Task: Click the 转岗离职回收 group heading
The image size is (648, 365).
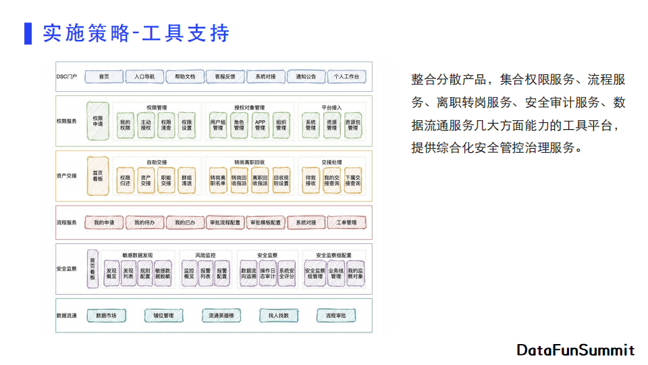Action: point(249,162)
